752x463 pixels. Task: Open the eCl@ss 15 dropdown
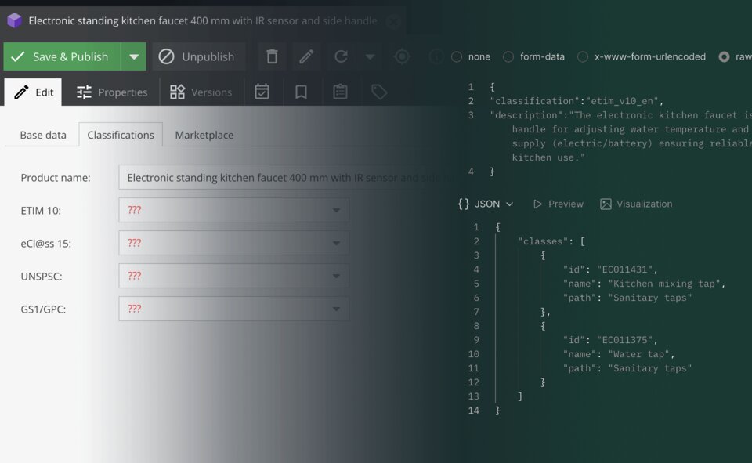[x=234, y=243]
